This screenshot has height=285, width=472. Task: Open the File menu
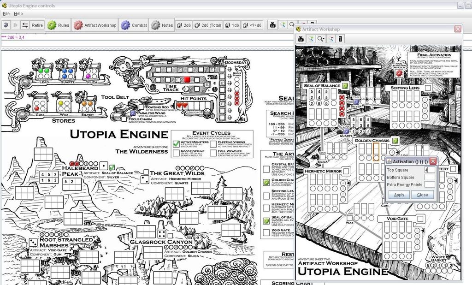(x=6, y=14)
